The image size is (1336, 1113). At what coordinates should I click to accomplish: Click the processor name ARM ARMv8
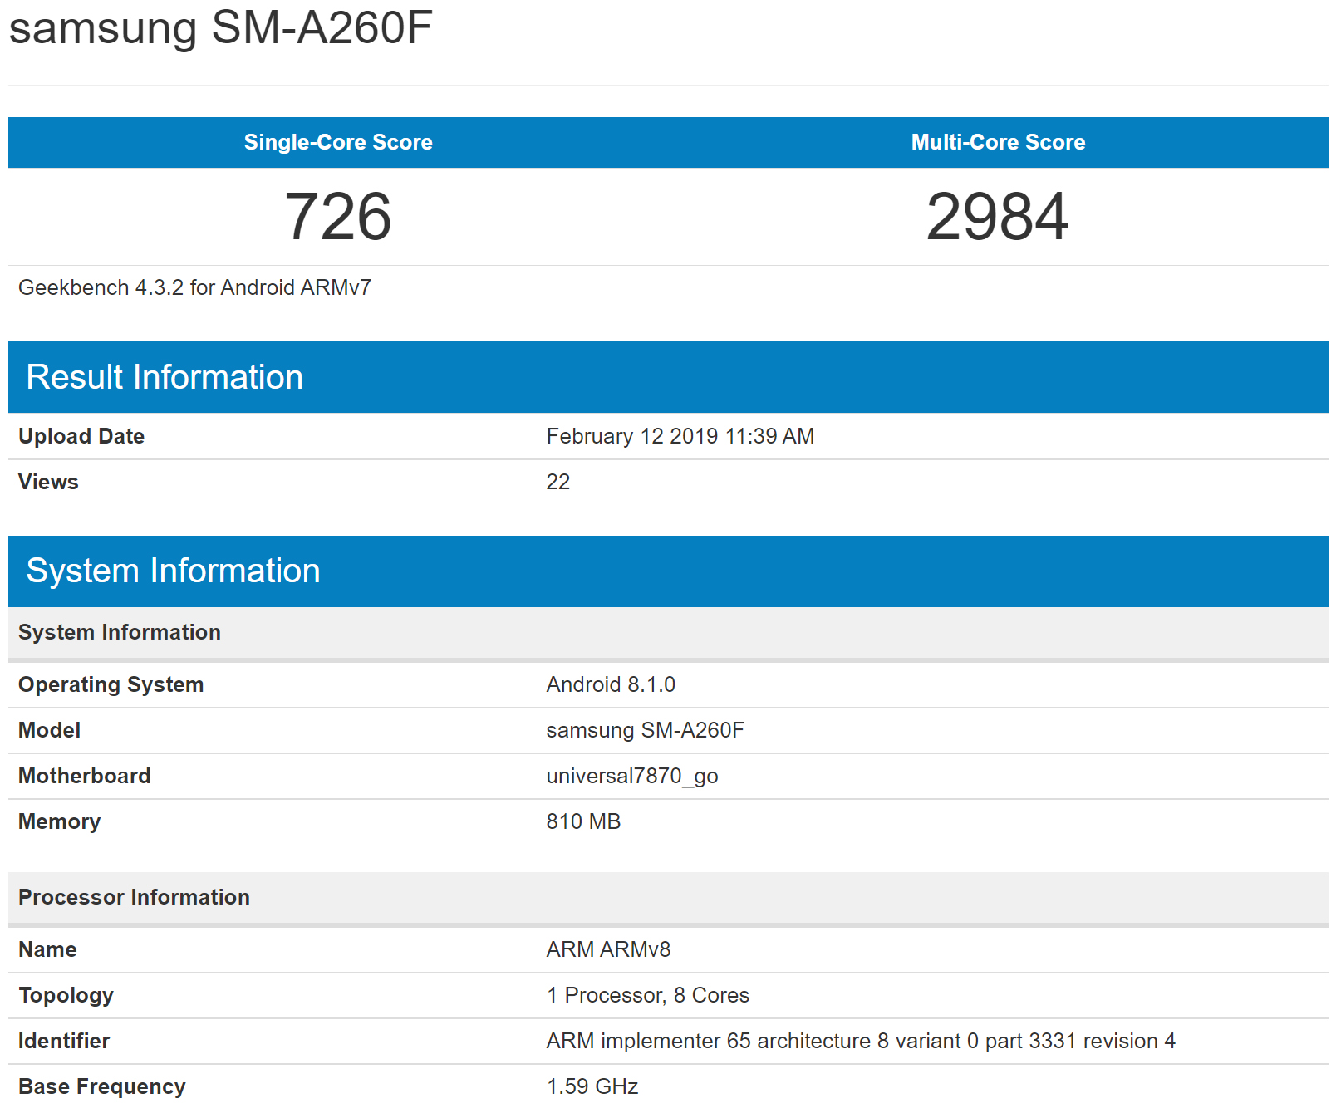pyautogui.click(x=608, y=949)
